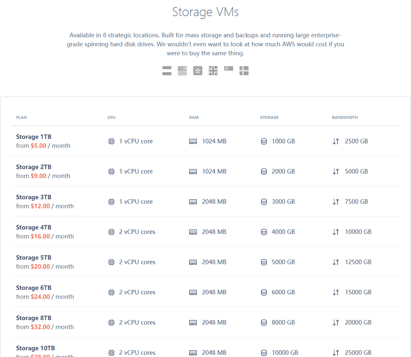Click the CPU chip icon in Storage 3TB row
The height and width of the screenshot is (357, 411).
pos(111,202)
